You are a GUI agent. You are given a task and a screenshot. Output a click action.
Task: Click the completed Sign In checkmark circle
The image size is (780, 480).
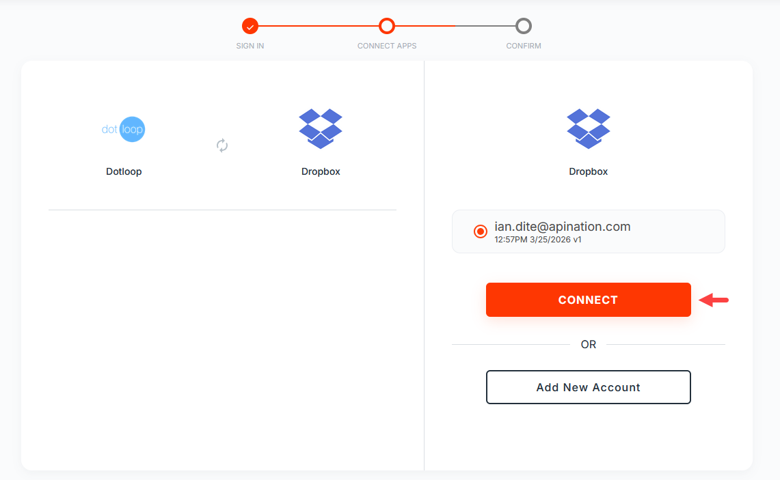pyautogui.click(x=250, y=27)
